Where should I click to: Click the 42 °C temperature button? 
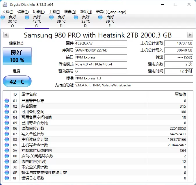click(x=17, y=81)
